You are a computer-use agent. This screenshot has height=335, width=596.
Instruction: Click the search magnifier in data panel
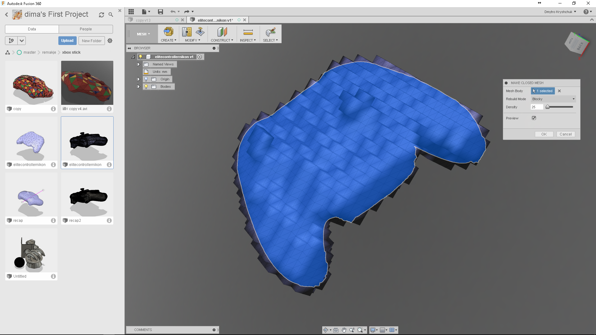(x=111, y=15)
